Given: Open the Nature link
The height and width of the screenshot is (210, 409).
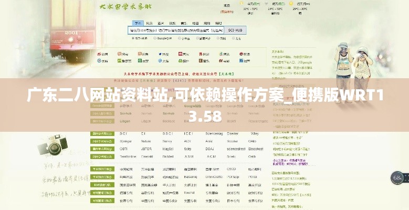Looking at the screenshot, I should pyautogui.click(x=146, y=141).
